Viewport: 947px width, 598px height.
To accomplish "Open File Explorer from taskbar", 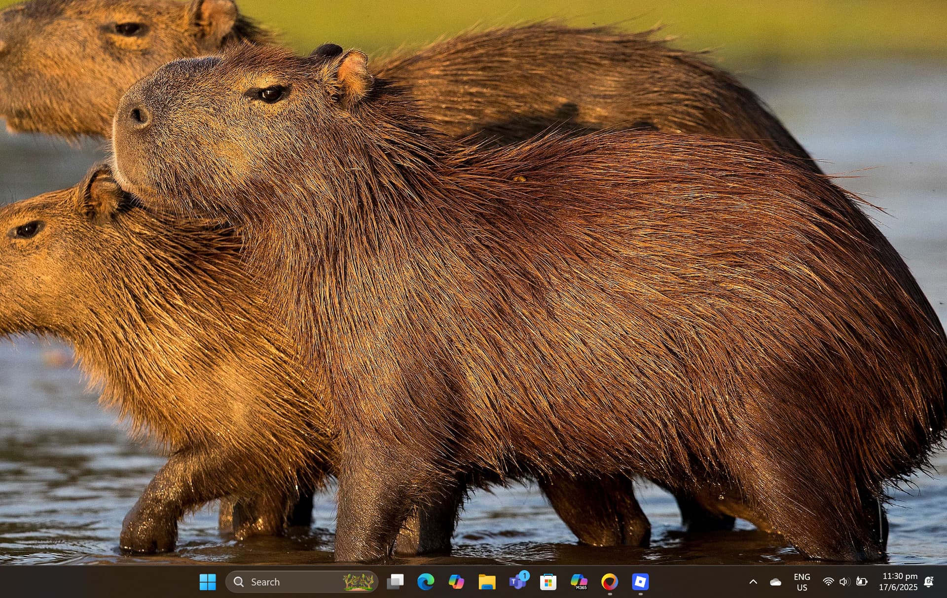I will (487, 582).
